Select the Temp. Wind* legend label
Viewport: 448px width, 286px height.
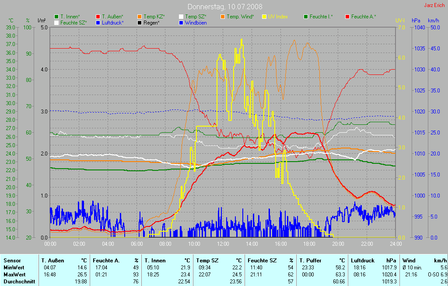pos(240,17)
